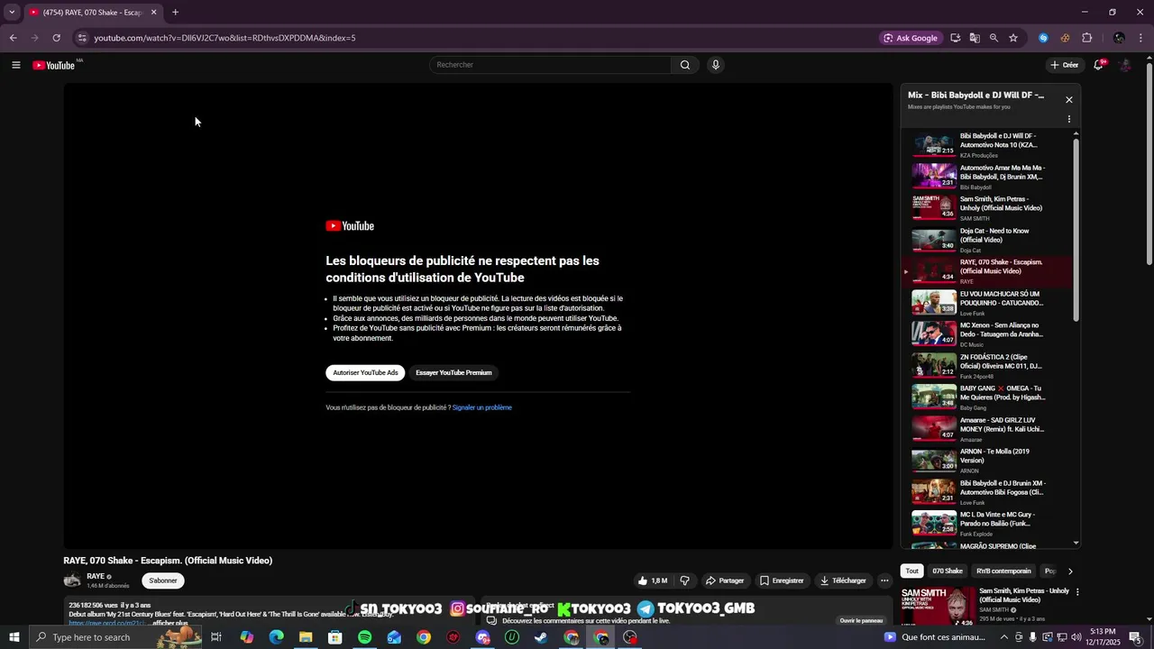Open the Chrome three-dot menu
The width and height of the screenshot is (1154, 649).
click(1141, 38)
